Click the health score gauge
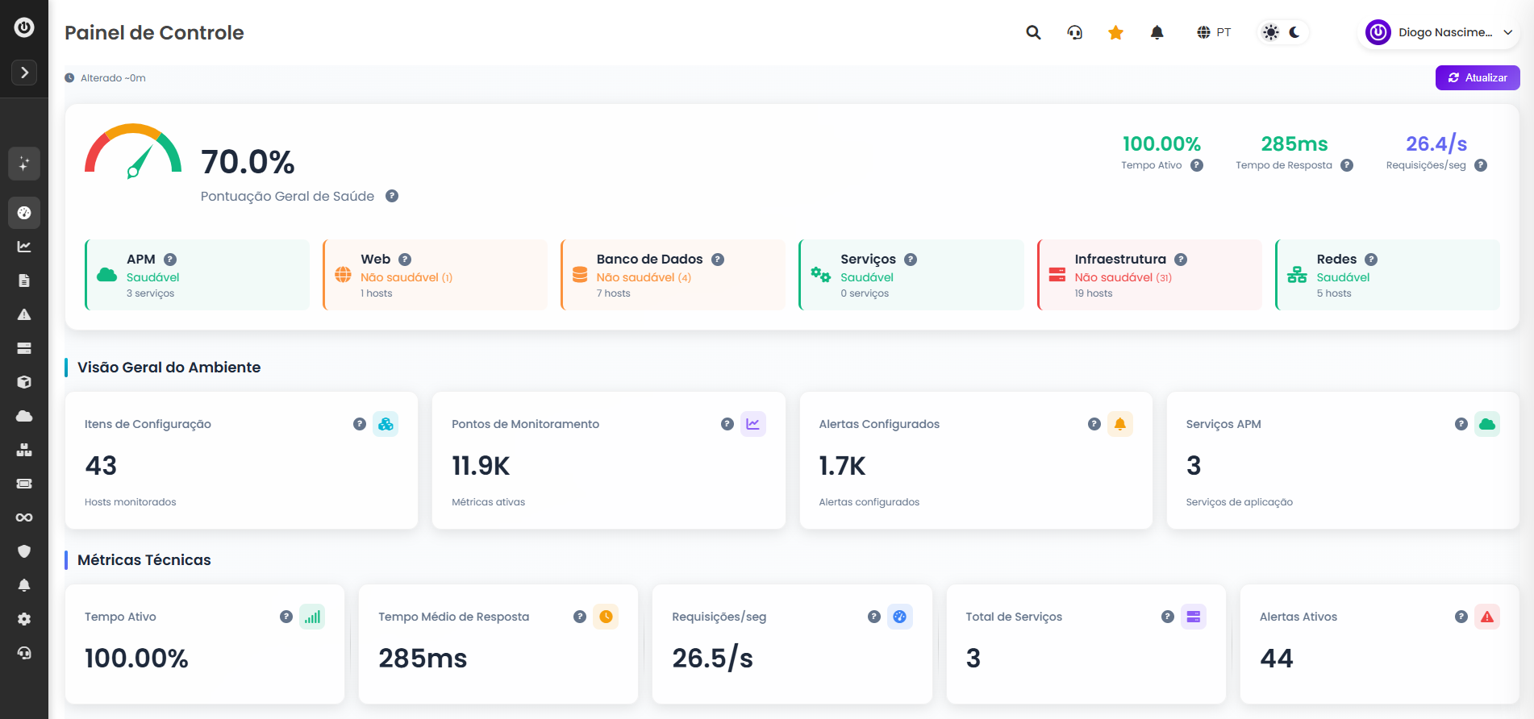The image size is (1534, 719). [133, 151]
